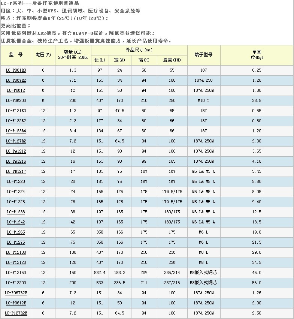Open the LC-P122R2 model link
Screen dimensions: 294x319
16,121
